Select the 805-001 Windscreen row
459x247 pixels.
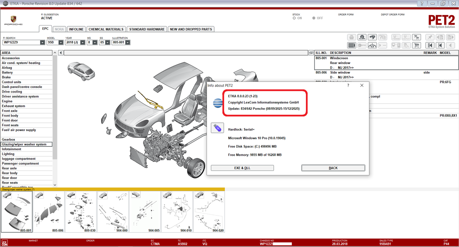click(387, 63)
